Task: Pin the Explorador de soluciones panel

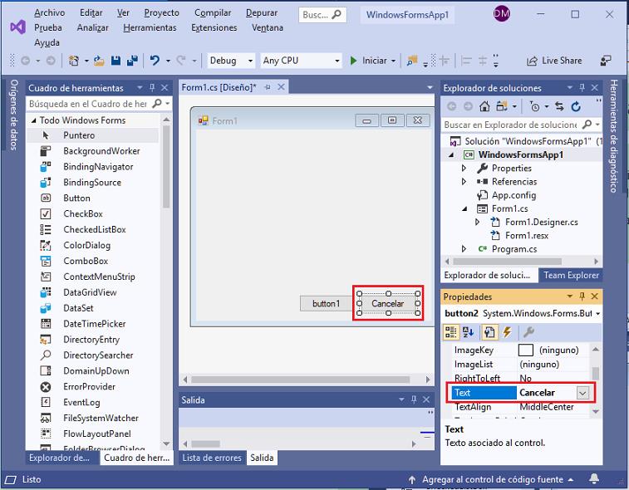Action: [582, 87]
